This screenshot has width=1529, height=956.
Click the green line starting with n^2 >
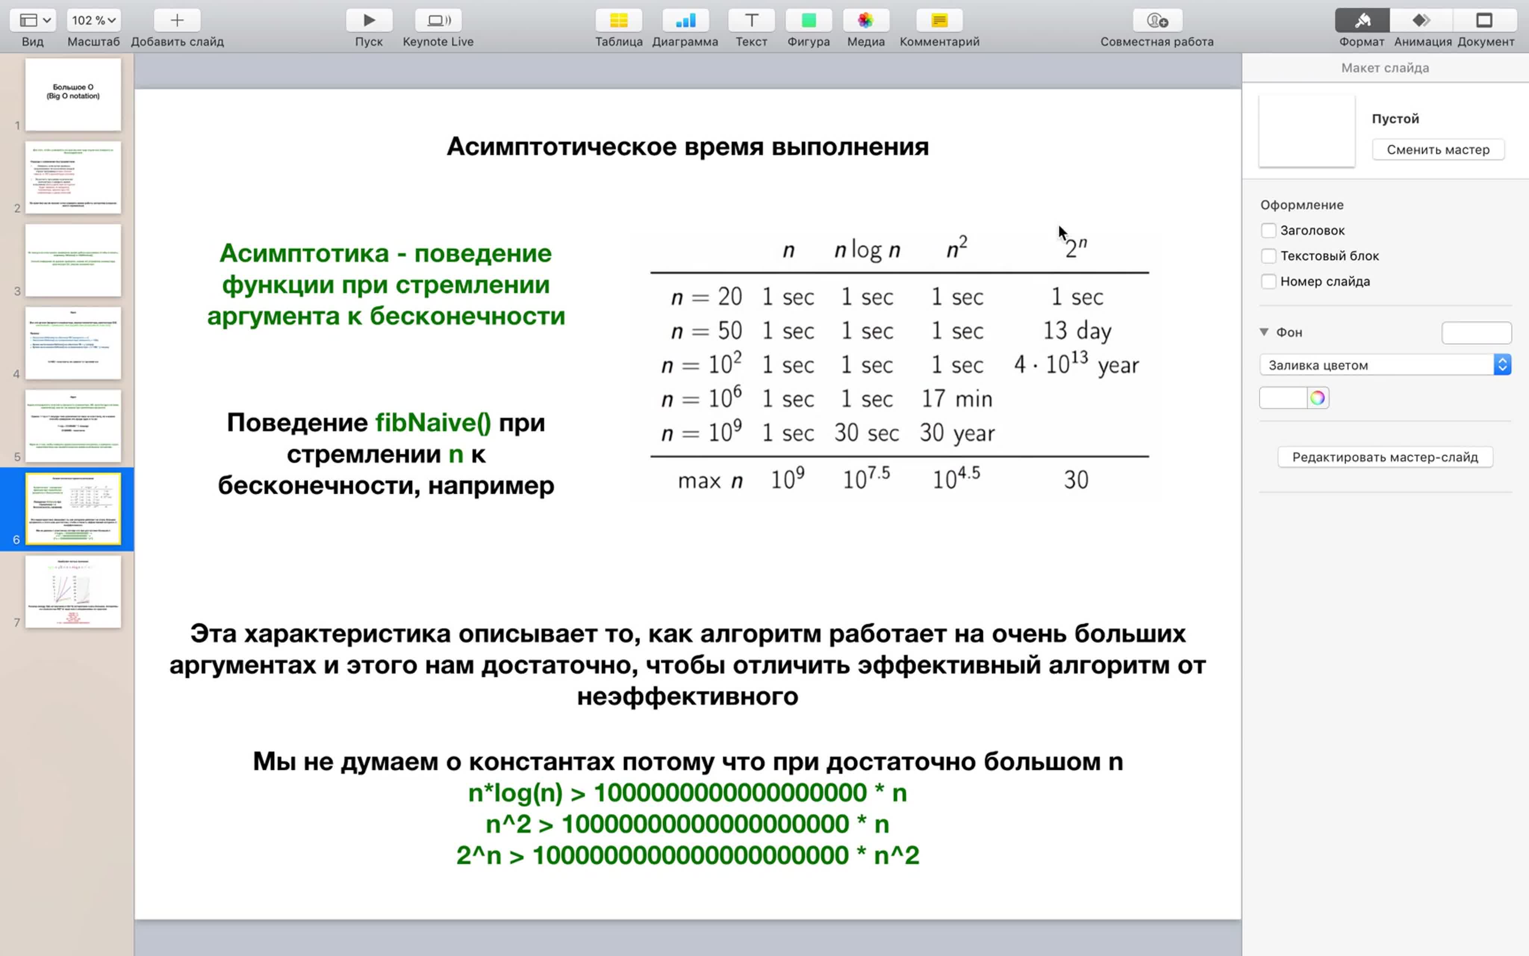pos(688,824)
